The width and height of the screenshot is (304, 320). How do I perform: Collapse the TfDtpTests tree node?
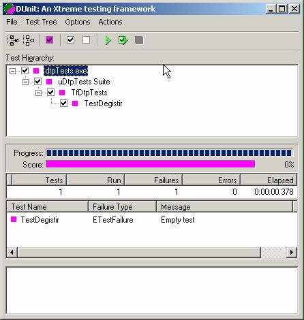(x=38, y=93)
